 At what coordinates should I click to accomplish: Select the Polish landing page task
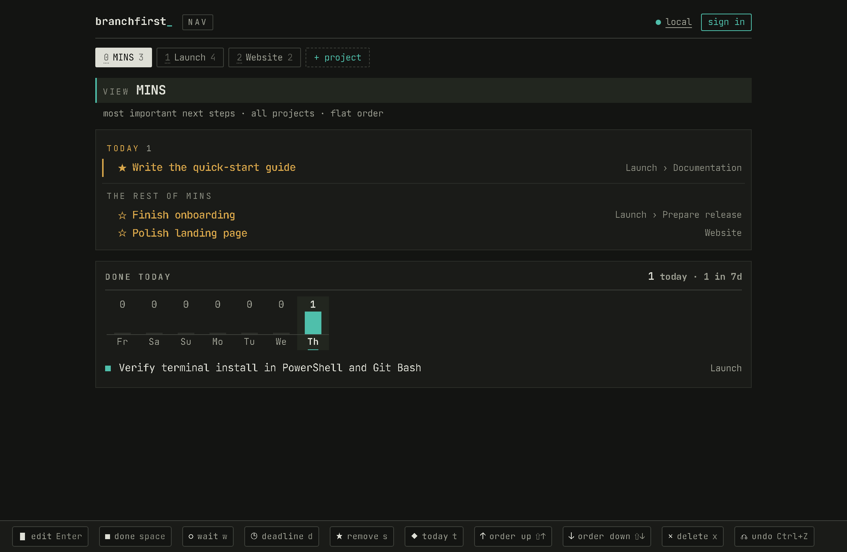423,233
